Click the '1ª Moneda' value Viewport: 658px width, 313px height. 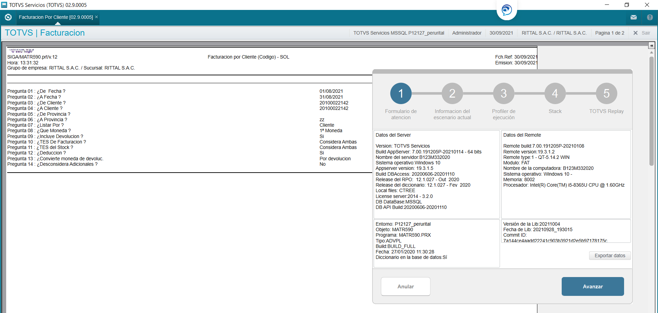click(331, 130)
